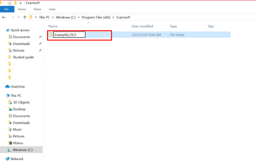Click the Back navigation arrow
Image resolution: width=256 pixels, height=163 pixels.
coord(4,17)
